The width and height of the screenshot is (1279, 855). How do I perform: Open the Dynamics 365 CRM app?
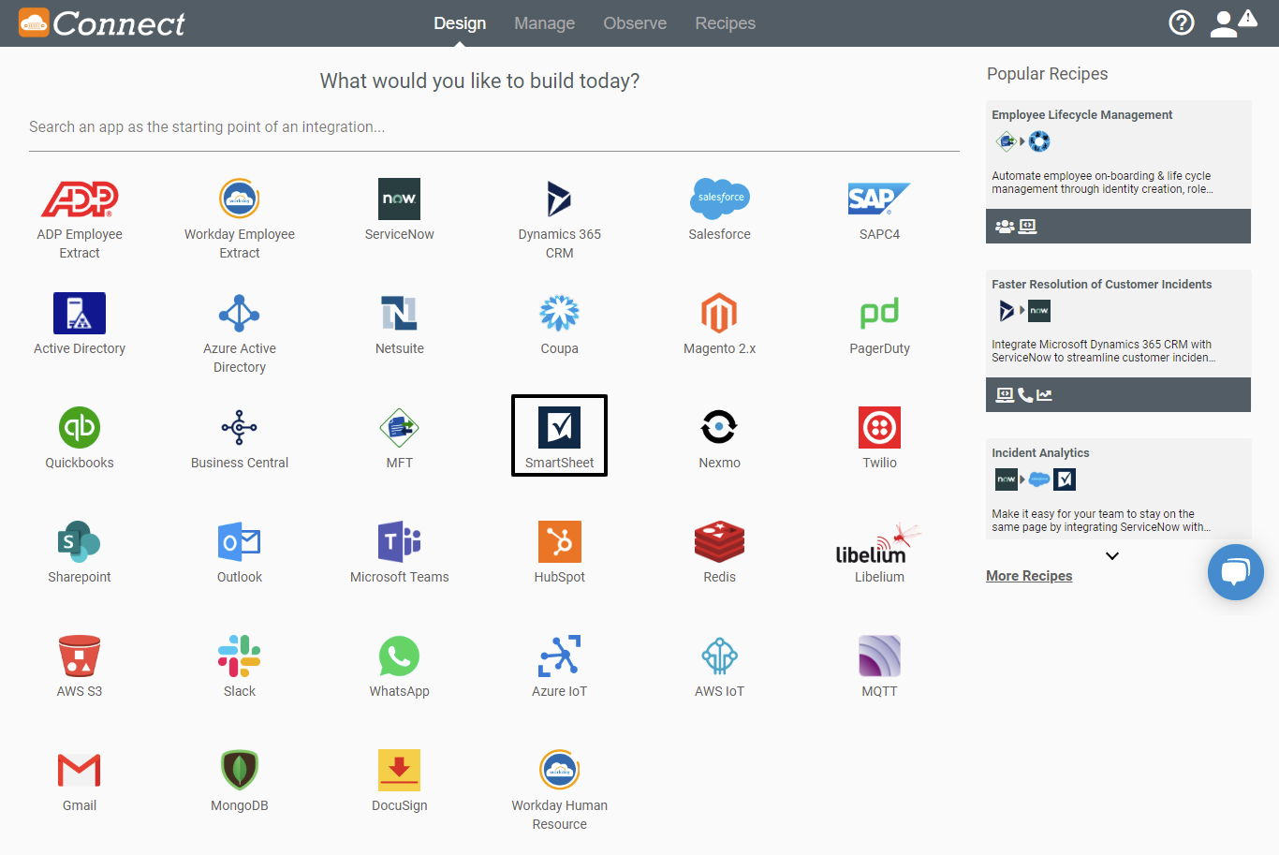tap(560, 199)
